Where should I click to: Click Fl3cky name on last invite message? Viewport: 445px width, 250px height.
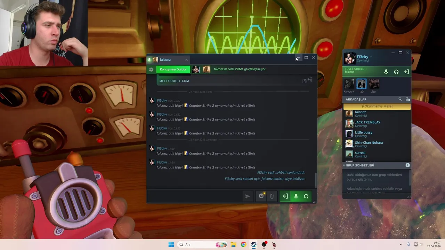[x=162, y=162]
